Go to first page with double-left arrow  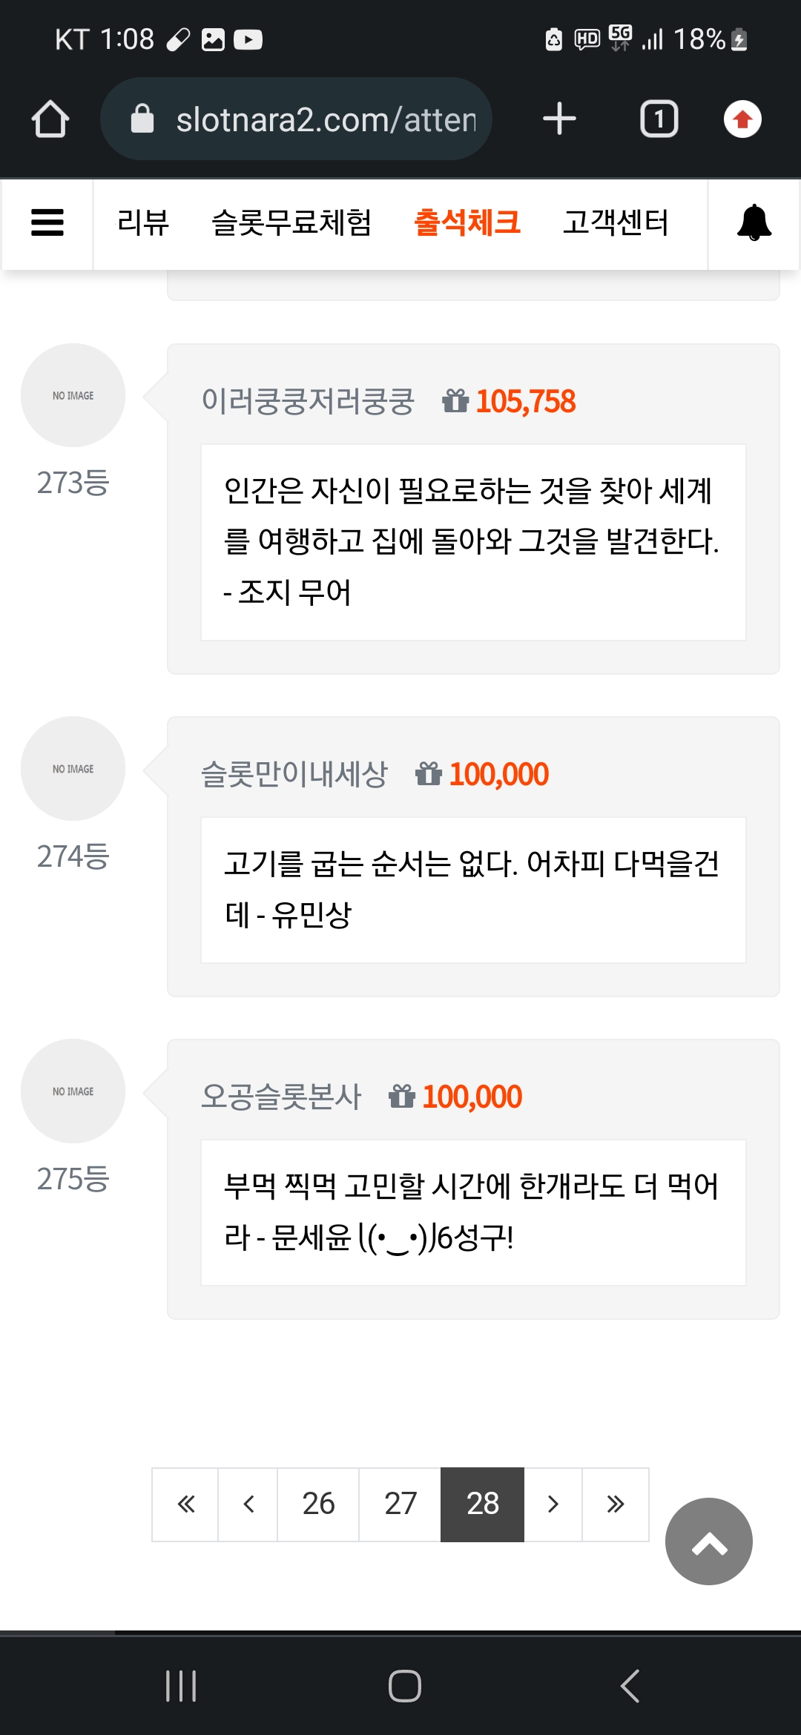[185, 1504]
